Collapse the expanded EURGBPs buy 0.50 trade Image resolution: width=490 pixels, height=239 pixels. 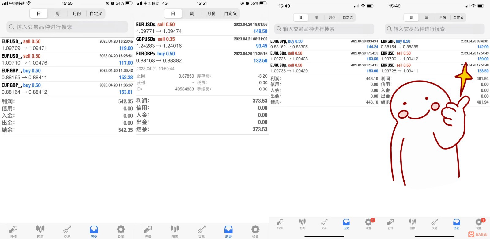(202, 57)
